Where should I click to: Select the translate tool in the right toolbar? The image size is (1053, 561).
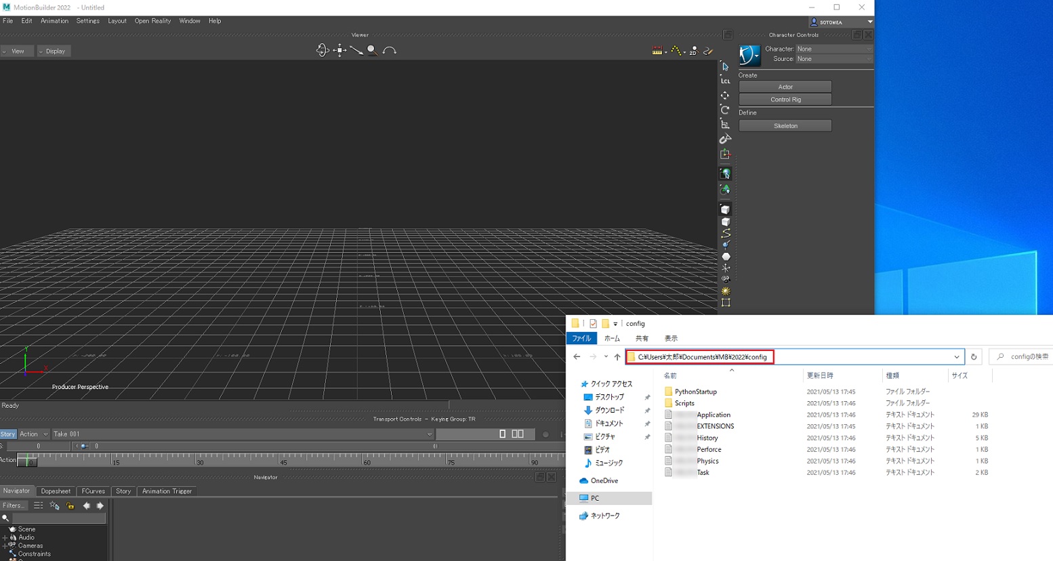(x=725, y=95)
